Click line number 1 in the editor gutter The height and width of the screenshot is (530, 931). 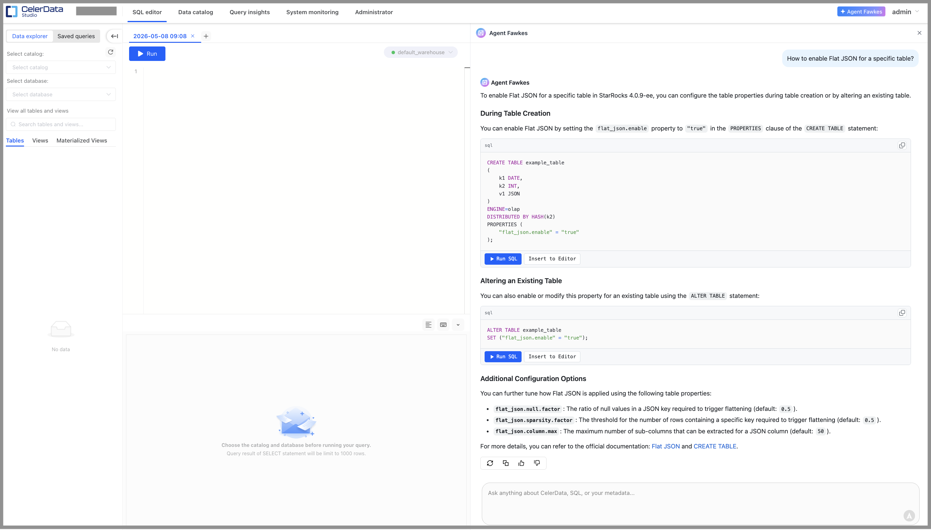136,72
